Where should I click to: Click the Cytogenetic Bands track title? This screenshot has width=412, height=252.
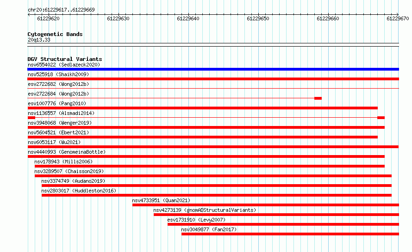55,34
